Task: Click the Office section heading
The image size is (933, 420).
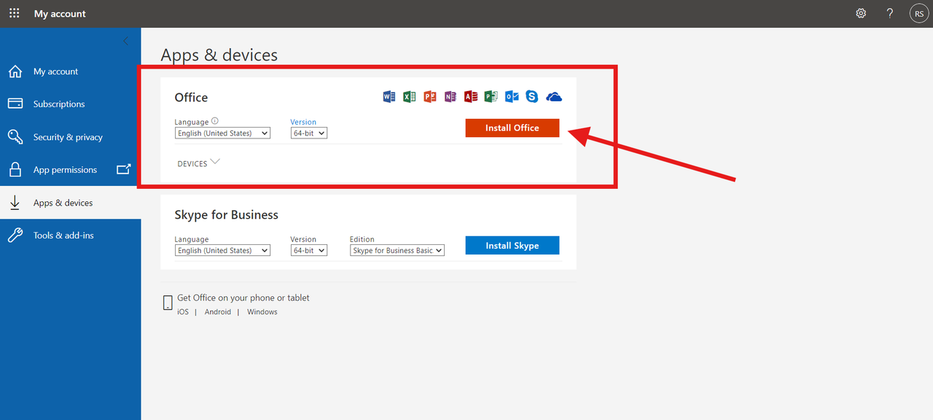Action: 191,98
